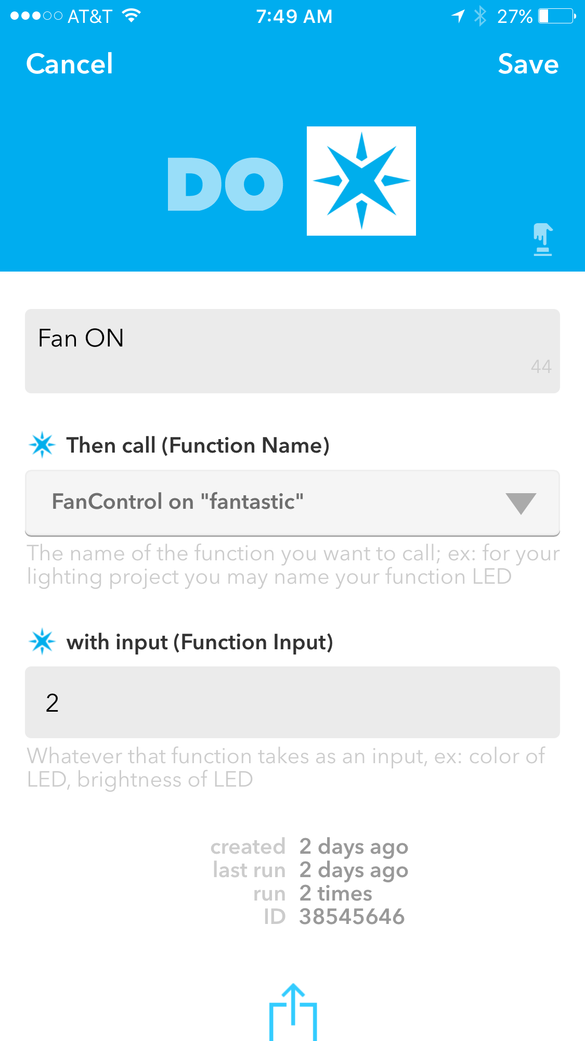Tap the 7:49 AM clock
This screenshot has height=1041, width=585.
294,16
